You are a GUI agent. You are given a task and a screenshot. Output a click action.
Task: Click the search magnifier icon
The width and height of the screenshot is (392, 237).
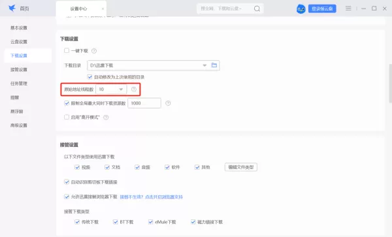(257, 8)
